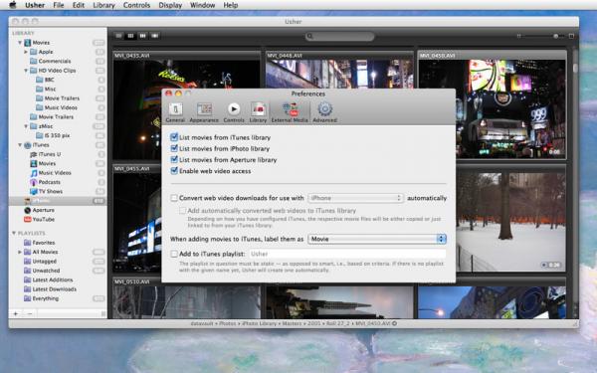The image size is (597, 373).
Task: Collapse the zMisc folder triangle
Action: click(26, 126)
